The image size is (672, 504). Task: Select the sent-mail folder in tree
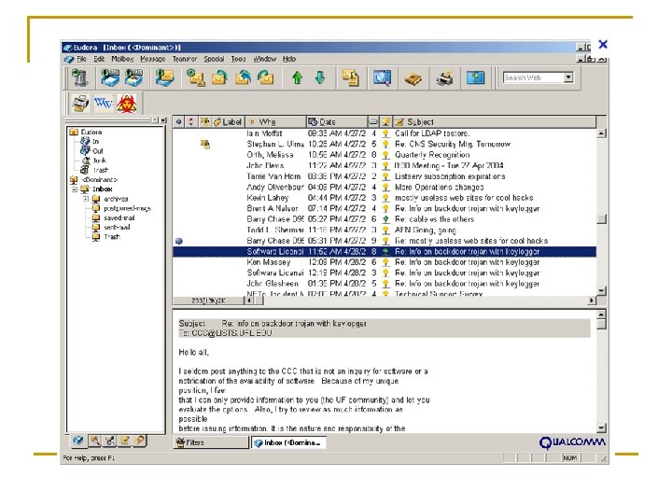click(117, 227)
